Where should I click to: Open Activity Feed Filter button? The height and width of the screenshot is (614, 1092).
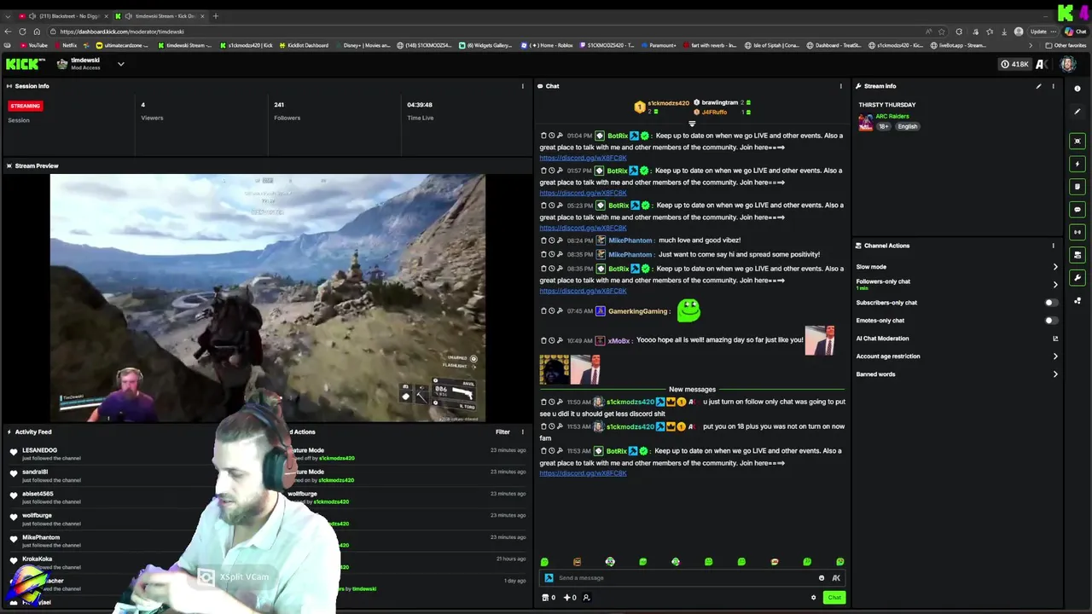click(502, 432)
